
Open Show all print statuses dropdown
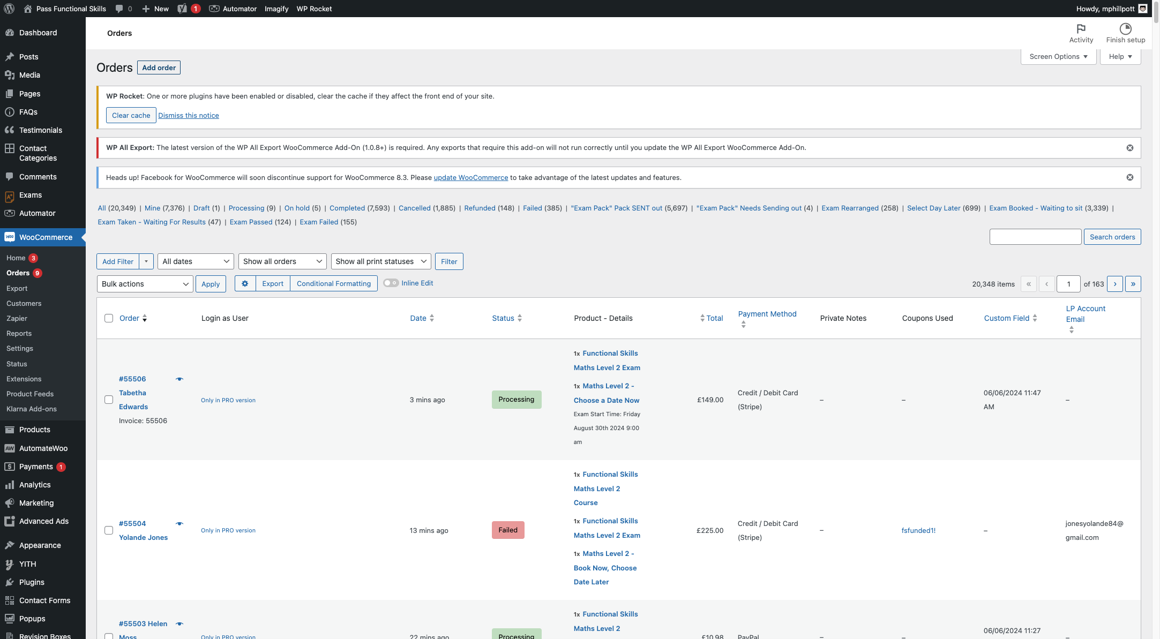click(x=381, y=261)
